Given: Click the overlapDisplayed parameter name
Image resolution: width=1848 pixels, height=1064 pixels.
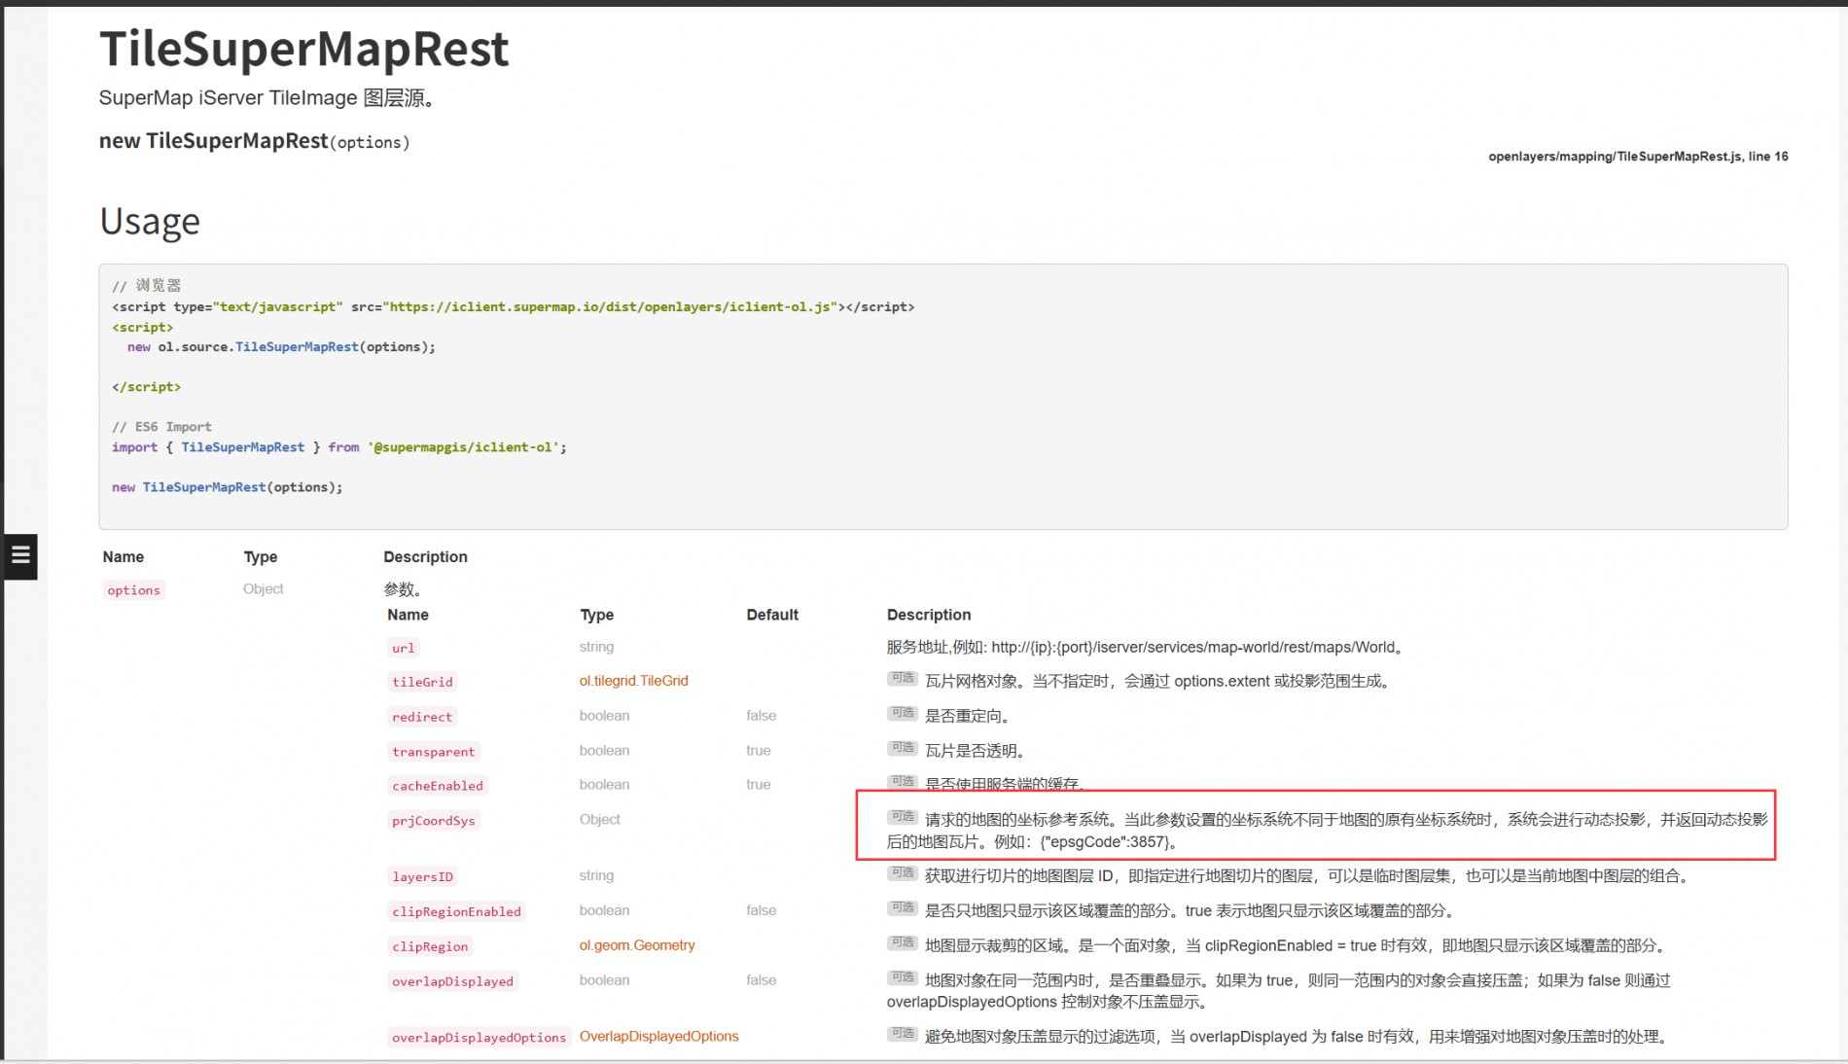Looking at the screenshot, I should coord(452,982).
